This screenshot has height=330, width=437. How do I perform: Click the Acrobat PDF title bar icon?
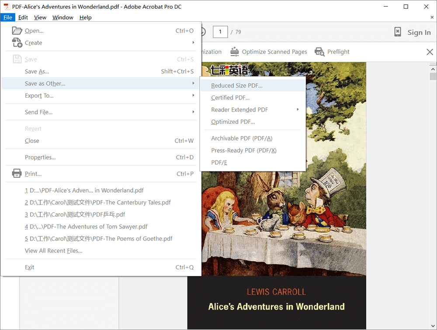point(6,7)
